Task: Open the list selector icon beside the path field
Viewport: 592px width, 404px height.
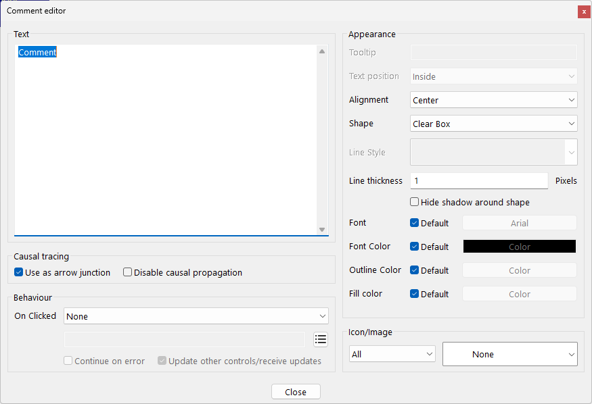Action: click(321, 339)
